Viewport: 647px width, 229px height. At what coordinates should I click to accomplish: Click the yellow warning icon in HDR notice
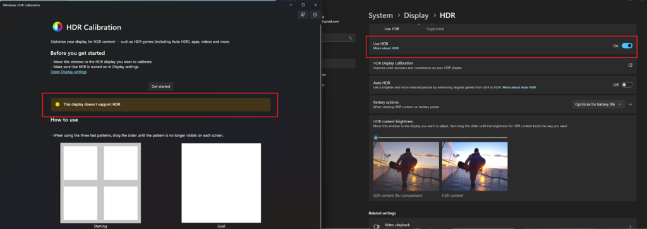tap(57, 105)
